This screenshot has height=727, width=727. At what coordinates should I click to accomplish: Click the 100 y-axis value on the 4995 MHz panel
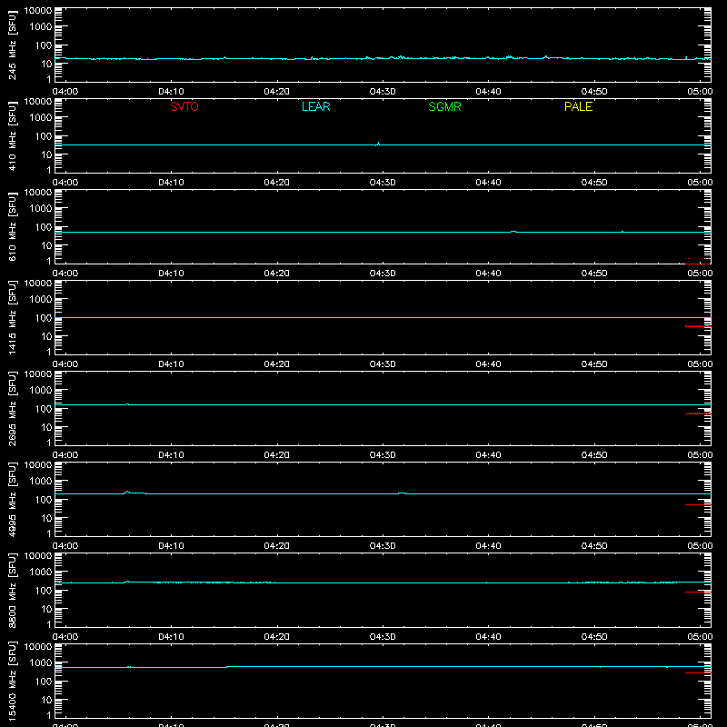click(x=44, y=500)
